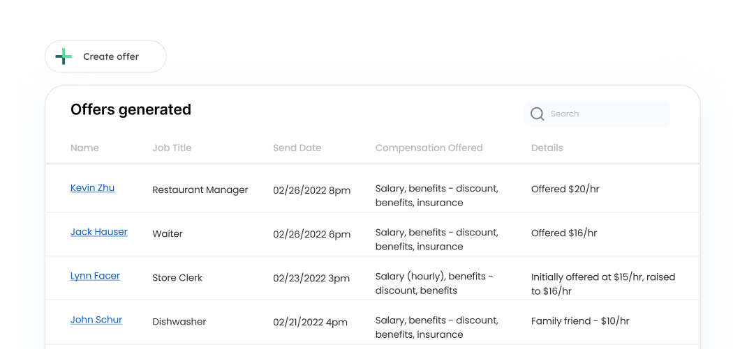This screenshot has width=733, height=349.
Task: Click the Offered $20/hr details text
Action: (565, 189)
